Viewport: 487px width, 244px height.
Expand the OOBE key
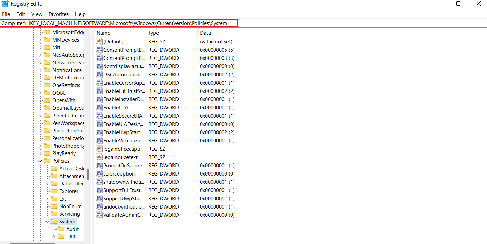(40, 93)
